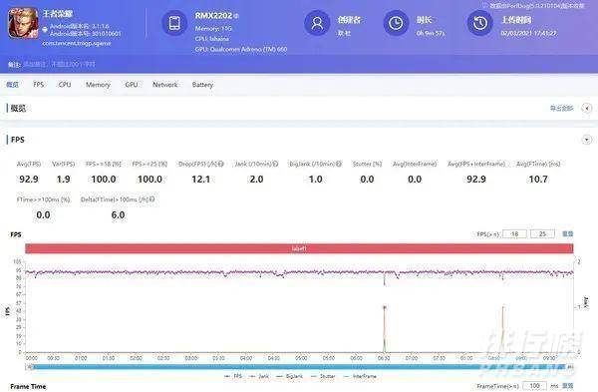The width and height of the screenshot is (598, 392).
Task: Click the Android icon beside the version text
Action: [x=45, y=29]
